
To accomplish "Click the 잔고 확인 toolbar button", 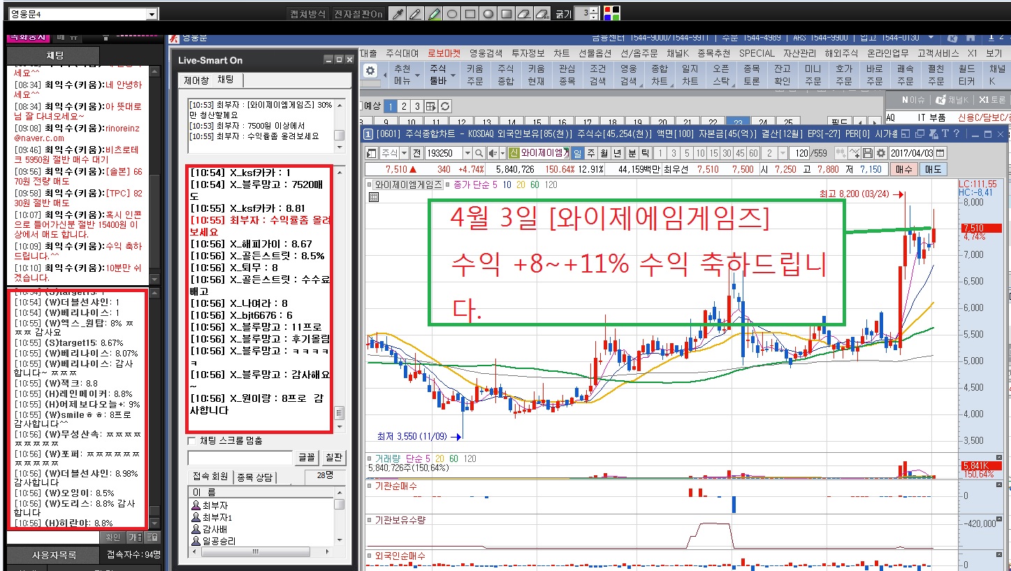I will 782,75.
